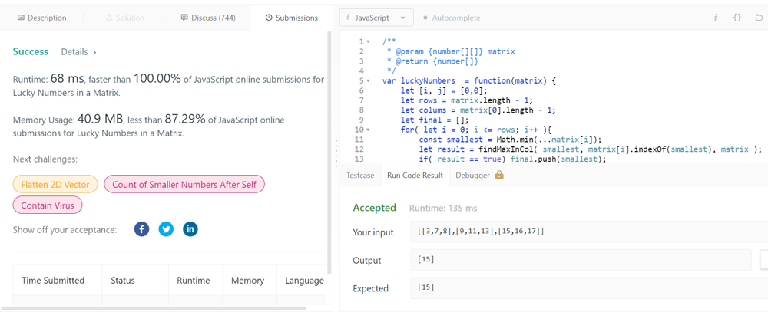The height and width of the screenshot is (312, 768).
Task: Switch to the Discuss (744) tab
Action: point(208,18)
